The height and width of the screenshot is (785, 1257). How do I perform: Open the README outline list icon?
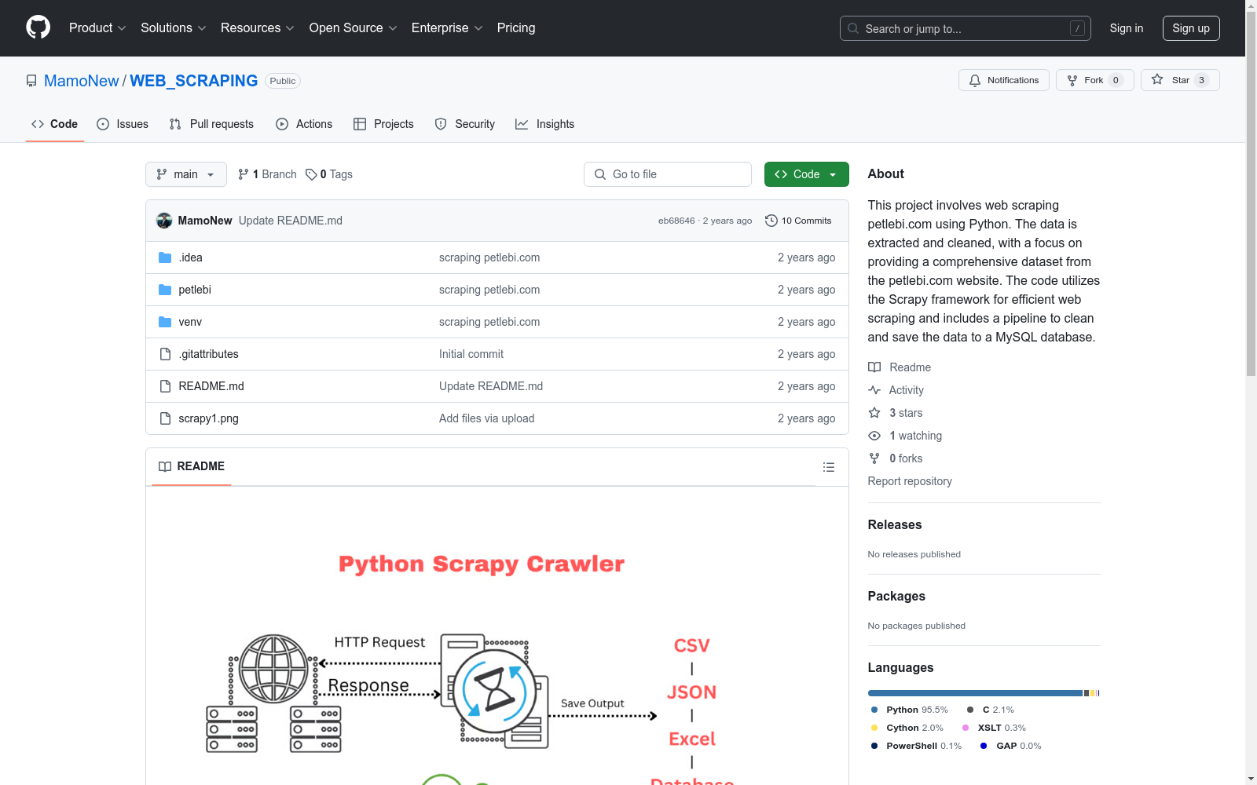tap(829, 467)
